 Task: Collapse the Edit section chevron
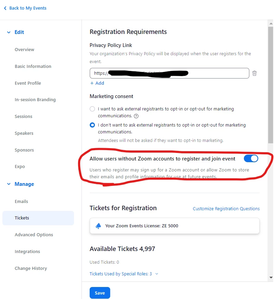pyautogui.click(x=9, y=32)
